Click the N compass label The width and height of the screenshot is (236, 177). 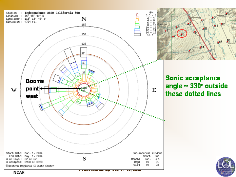84,19
